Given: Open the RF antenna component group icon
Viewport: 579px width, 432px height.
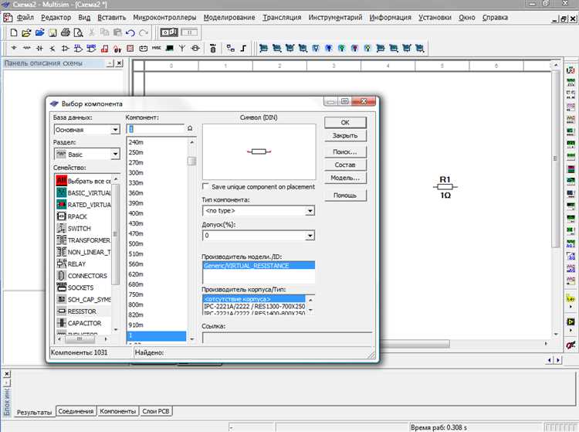Looking at the screenshot, I should [182, 48].
